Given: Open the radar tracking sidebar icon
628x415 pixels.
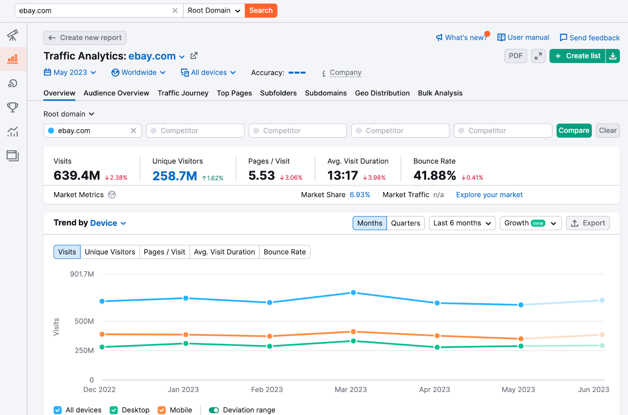Looking at the screenshot, I should coord(13,83).
